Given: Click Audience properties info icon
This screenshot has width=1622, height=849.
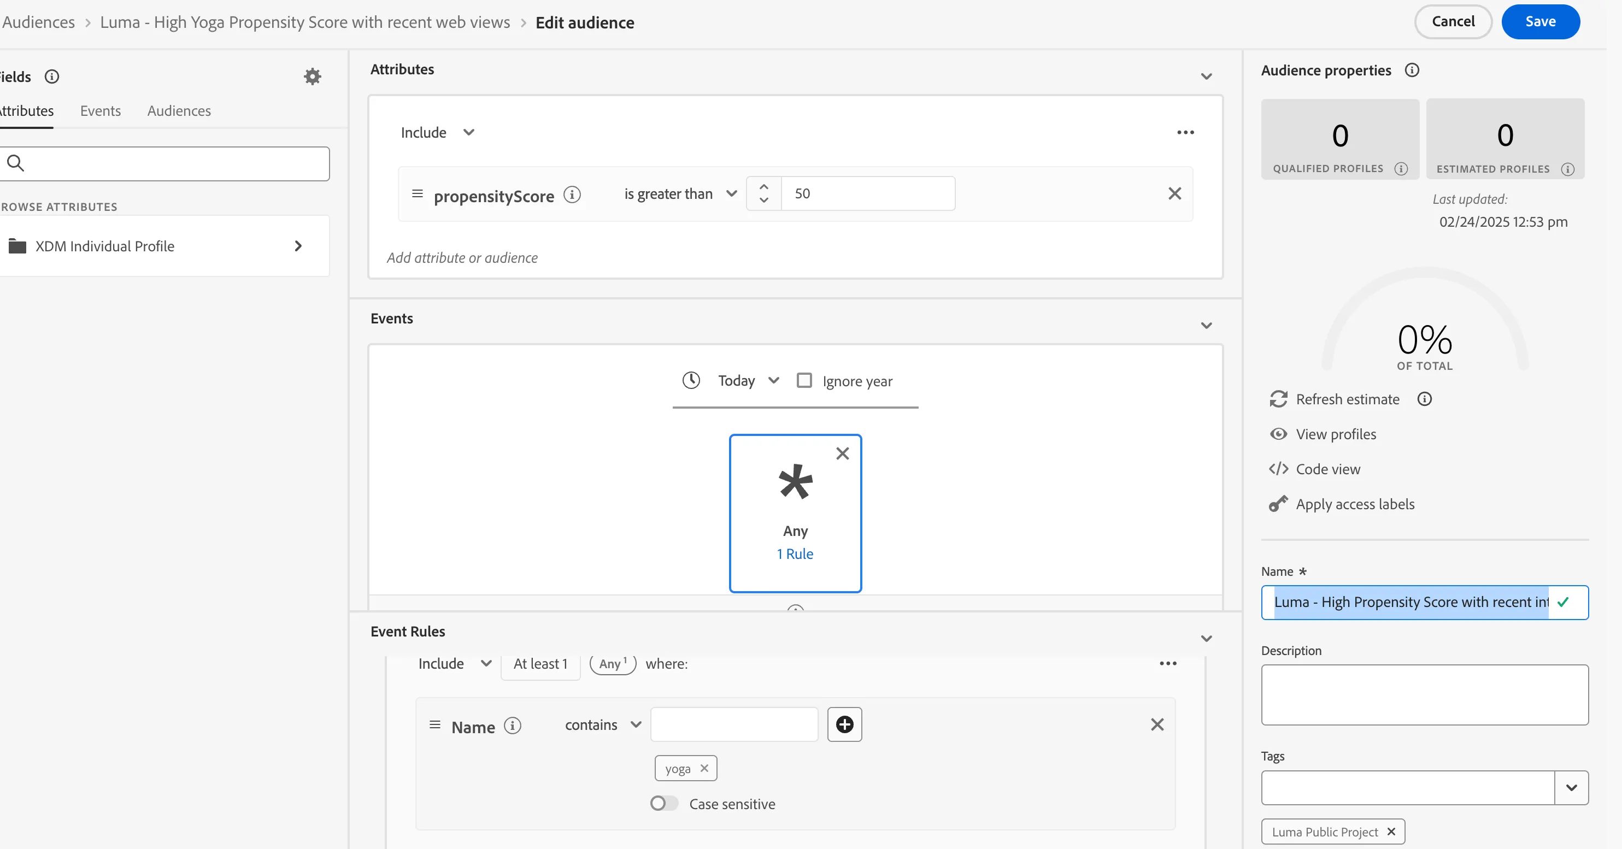Looking at the screenshot, I should pyautogui.click(x=1412, y=70).
